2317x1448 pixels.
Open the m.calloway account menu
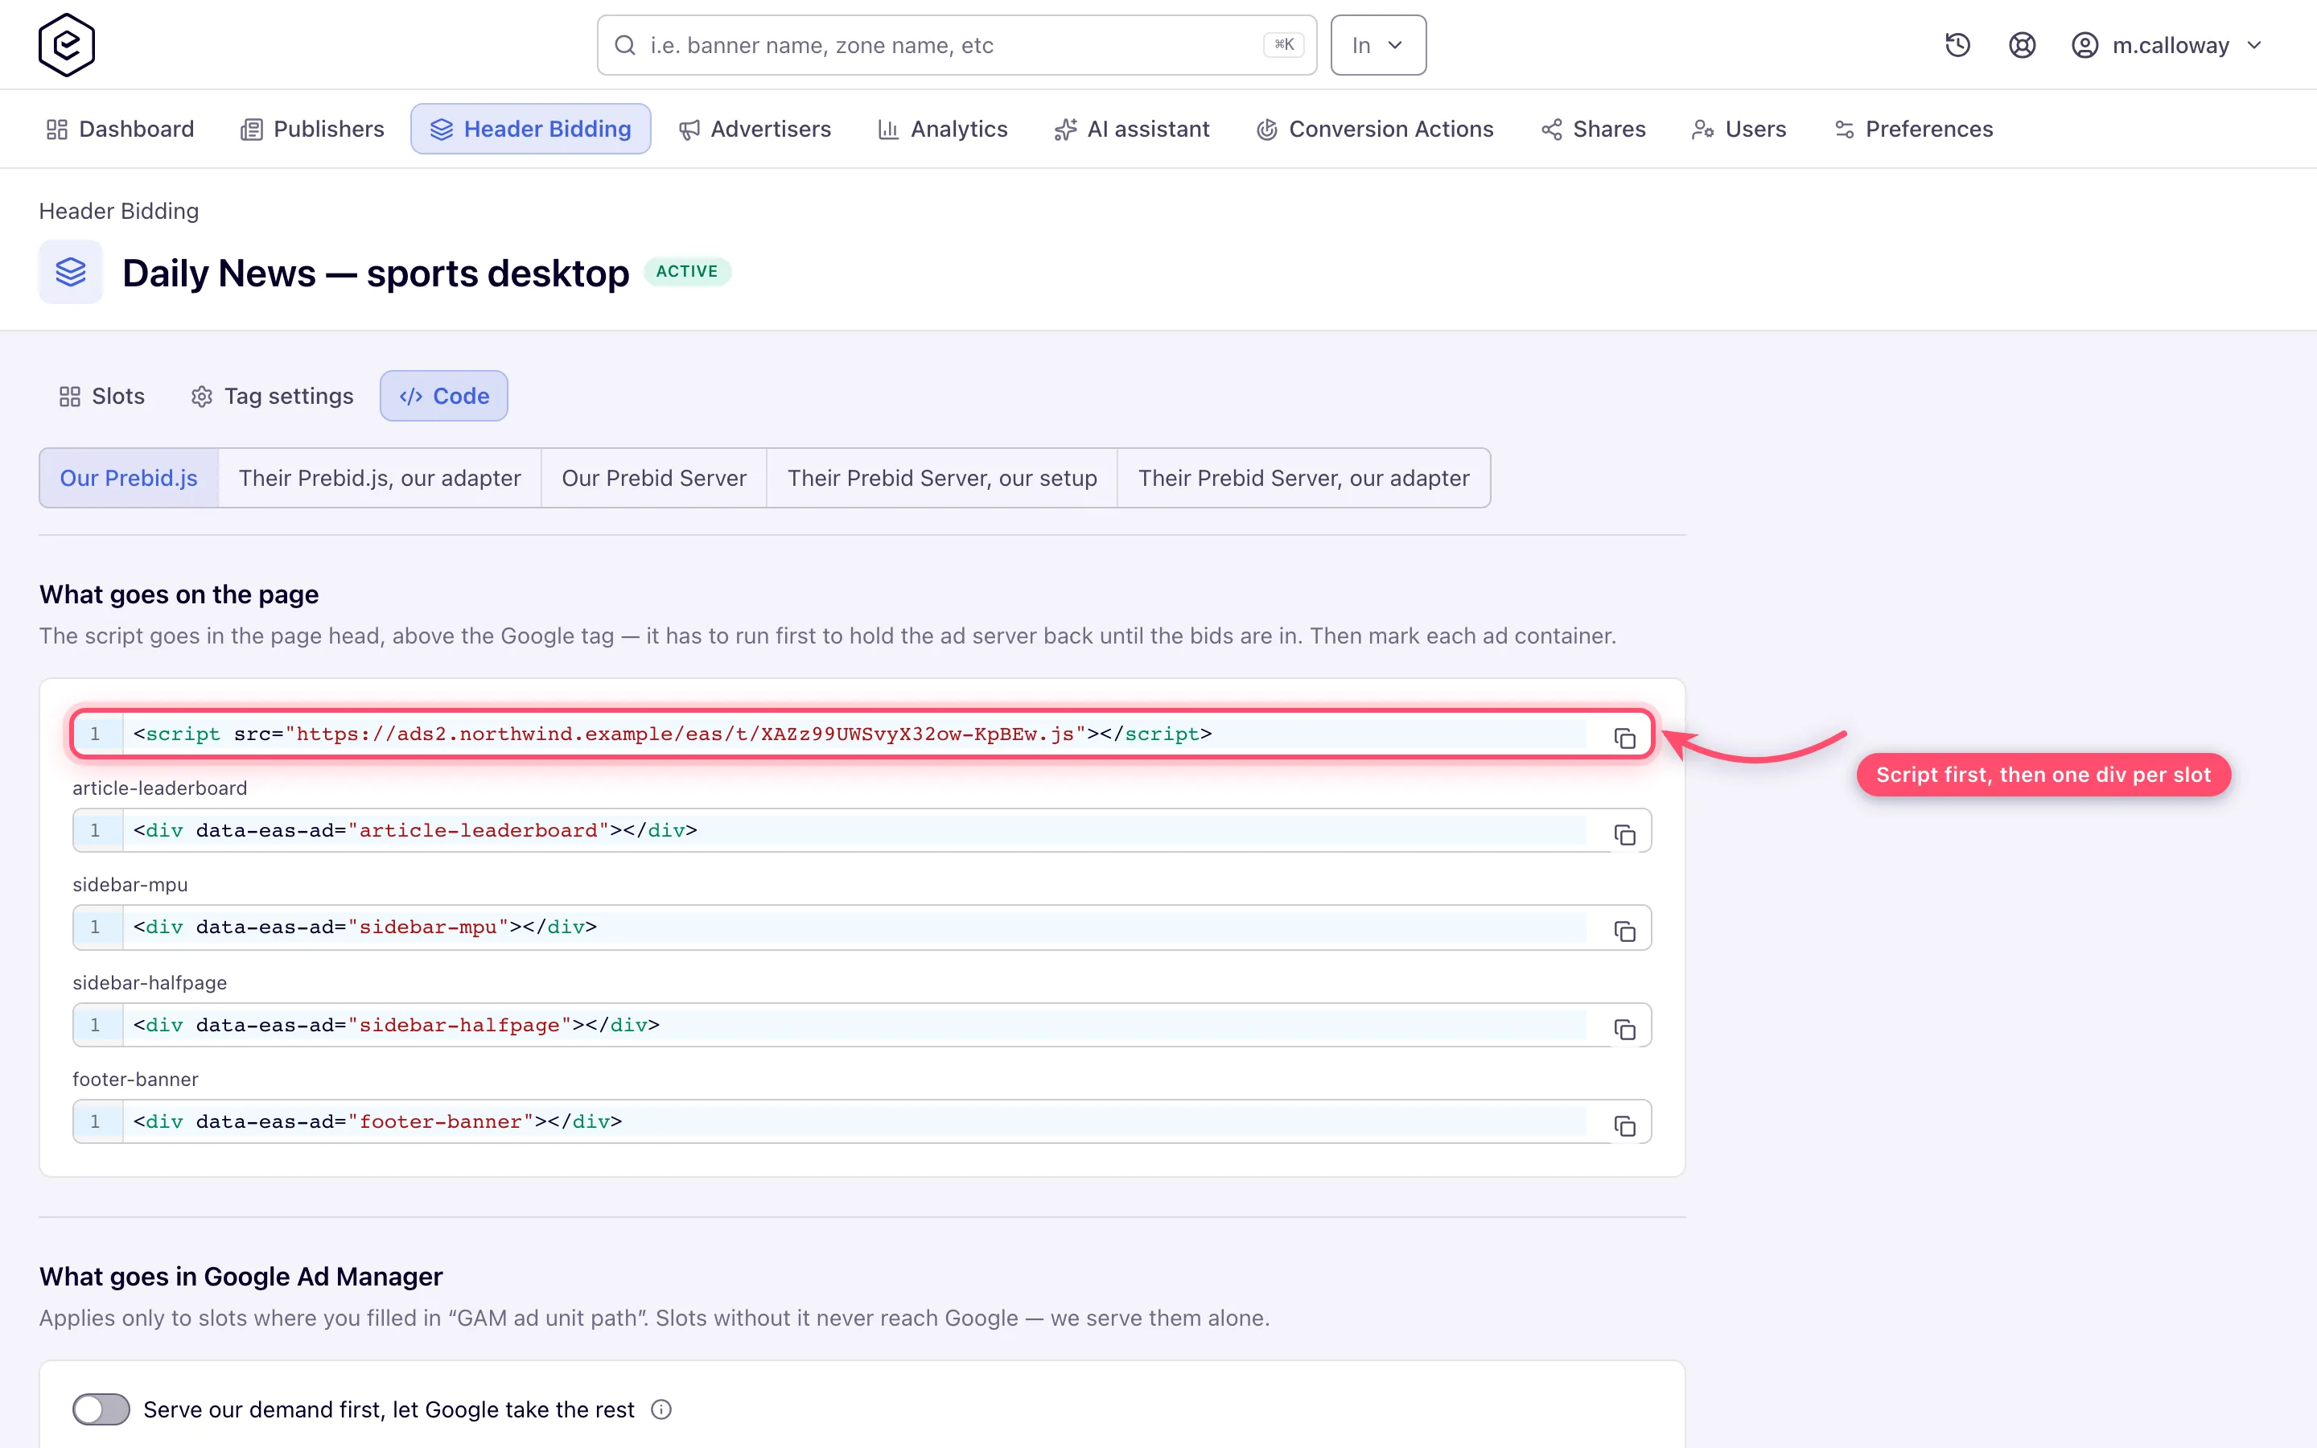point(2167,45)
